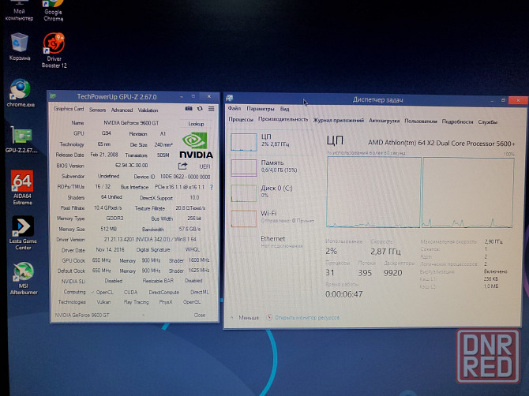Click resource monitor icon beside link
The width and height of the screenshot is (529, 396).
click(x=269, y=317)
